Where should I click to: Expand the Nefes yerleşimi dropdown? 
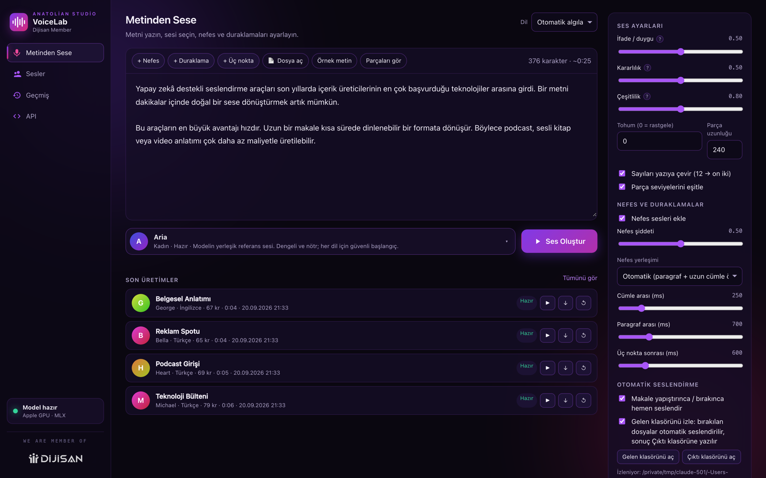679,276
